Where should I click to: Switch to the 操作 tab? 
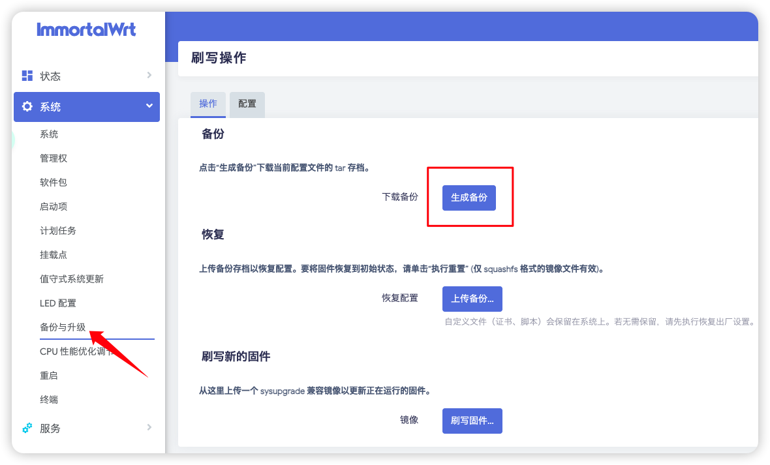pos(208,104)
